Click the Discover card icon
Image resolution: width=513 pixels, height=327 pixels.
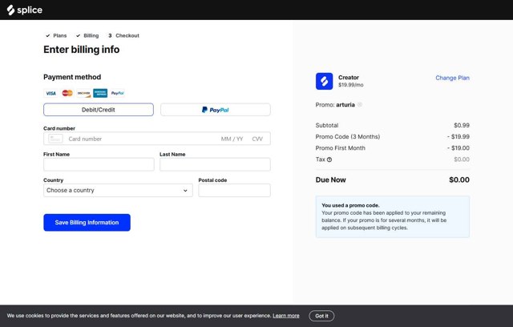click(x=83, y=93)
